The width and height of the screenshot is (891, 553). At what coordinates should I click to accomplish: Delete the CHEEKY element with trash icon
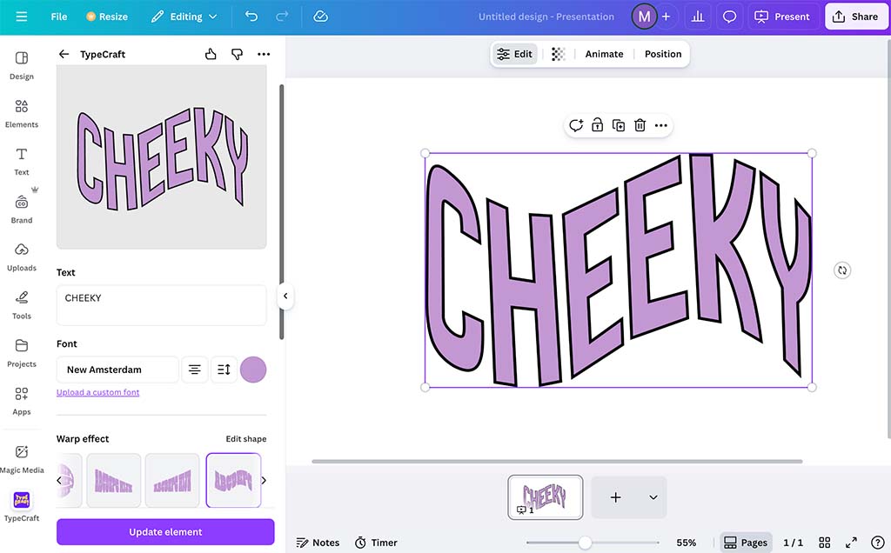640,124
